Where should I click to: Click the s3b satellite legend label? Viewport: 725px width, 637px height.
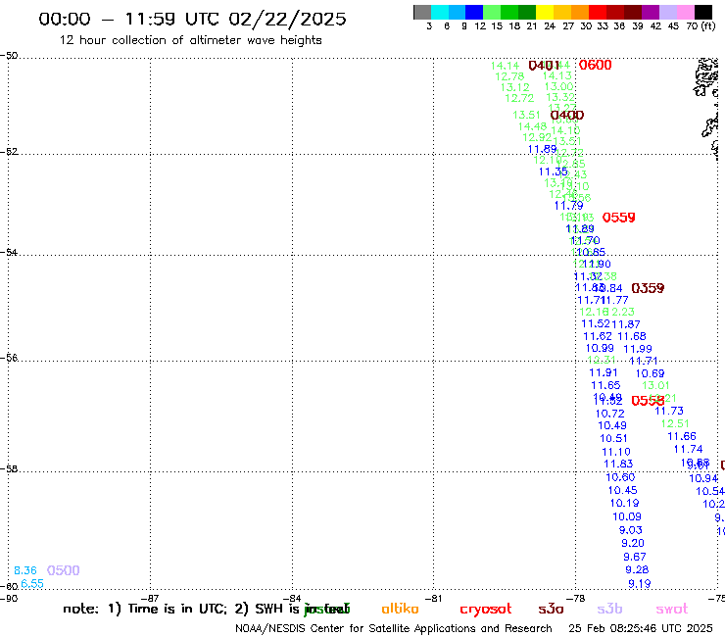pos(609,610)
